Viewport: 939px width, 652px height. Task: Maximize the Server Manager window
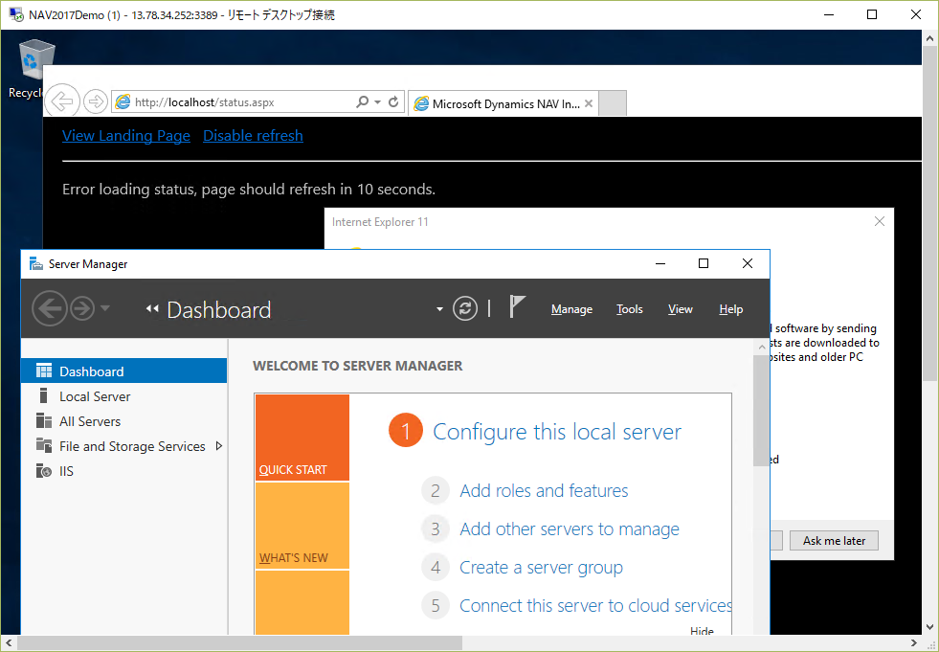(x=704, y=263)
